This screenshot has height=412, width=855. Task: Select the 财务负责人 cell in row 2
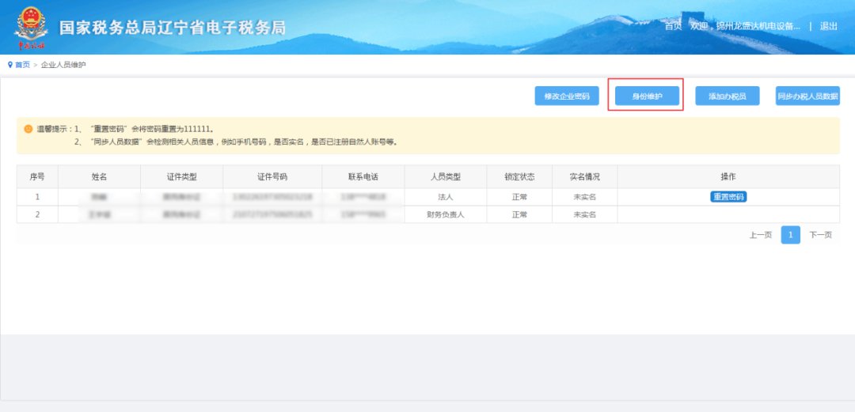click(444, 214)
